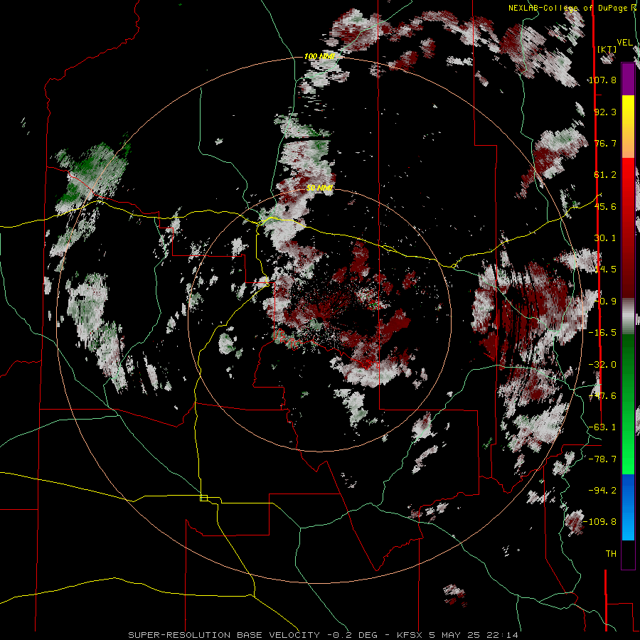Viewport: 640px width, 640px height.
Task: Select the -63.1 value on velocity scale
Action: pos(602,427)
